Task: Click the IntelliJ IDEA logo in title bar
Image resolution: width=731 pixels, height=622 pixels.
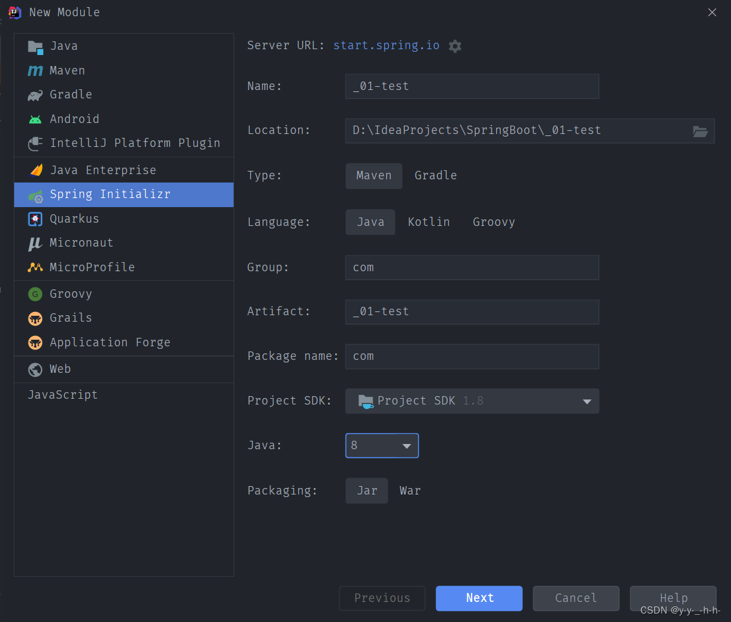Action: tap(14, 12)
